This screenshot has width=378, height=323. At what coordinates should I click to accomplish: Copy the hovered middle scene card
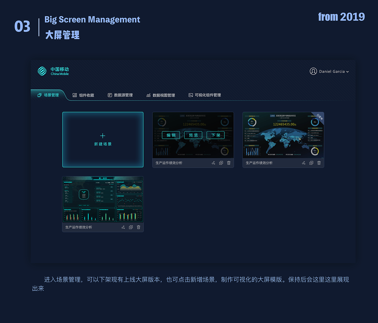[x=221, y=163]
